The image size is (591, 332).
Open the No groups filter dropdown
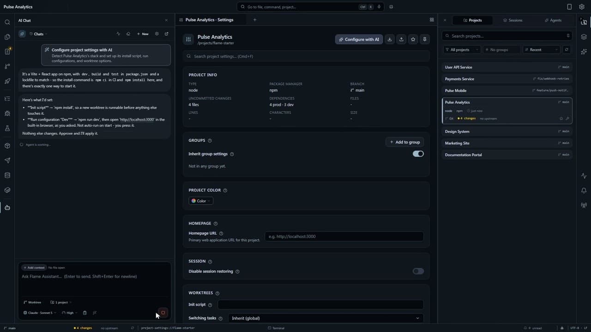501,50
